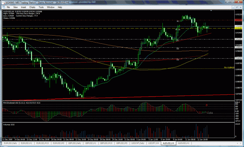Image resolution: width=244 pixels, height=147 pixels.
Task: Switch to the EURUSD,H1 chart tab
Action: [x=27, y=143]
